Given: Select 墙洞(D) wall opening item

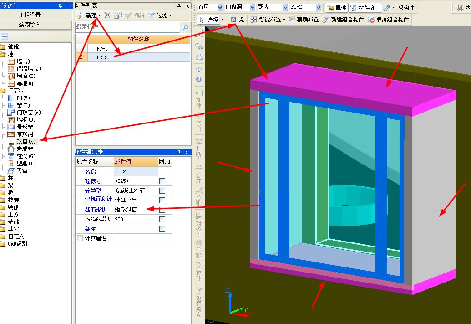Looking at the screenshot, I should pyautogui.click(x=22, y=120).
